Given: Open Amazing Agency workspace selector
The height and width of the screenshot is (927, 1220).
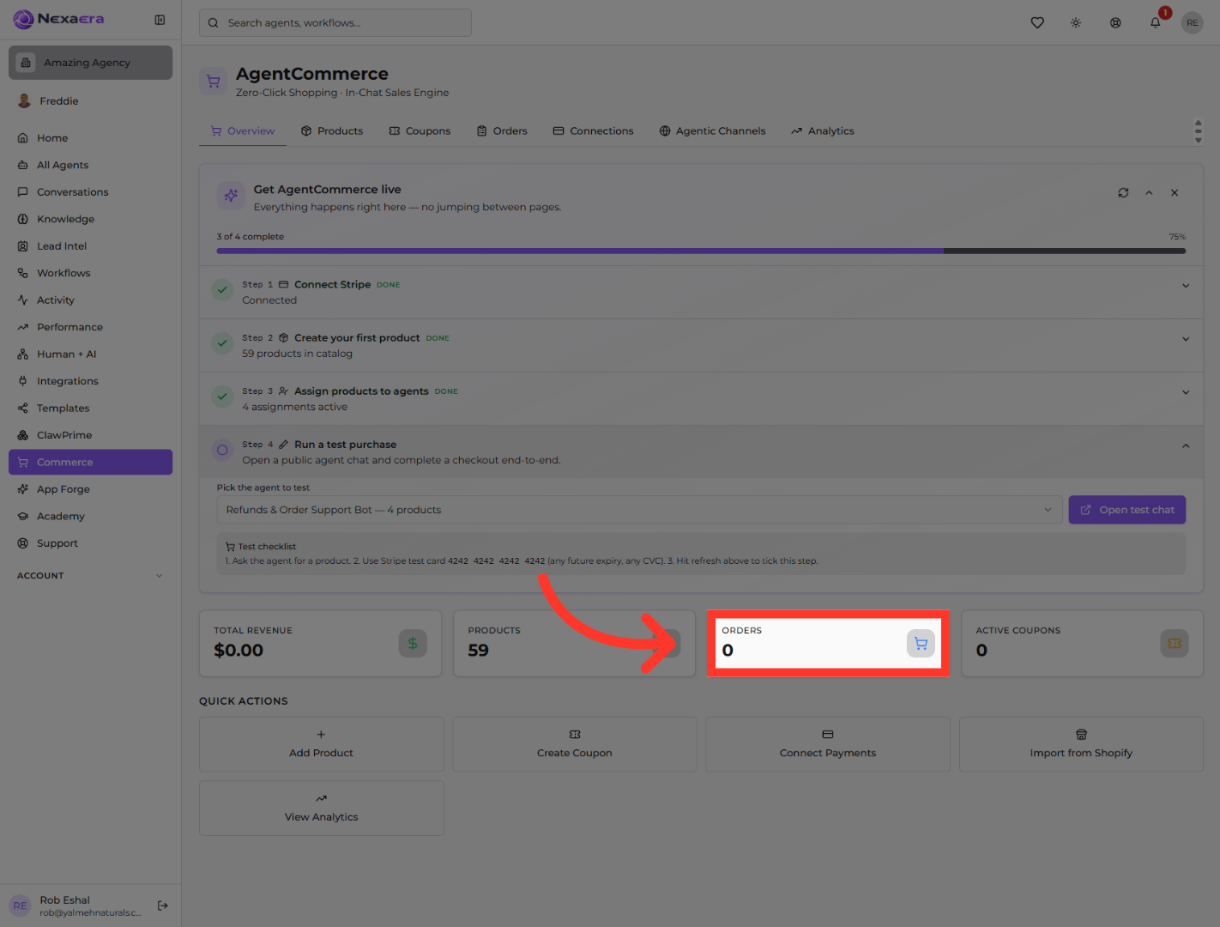Looking at the screenshot, I should pos(90,63).
